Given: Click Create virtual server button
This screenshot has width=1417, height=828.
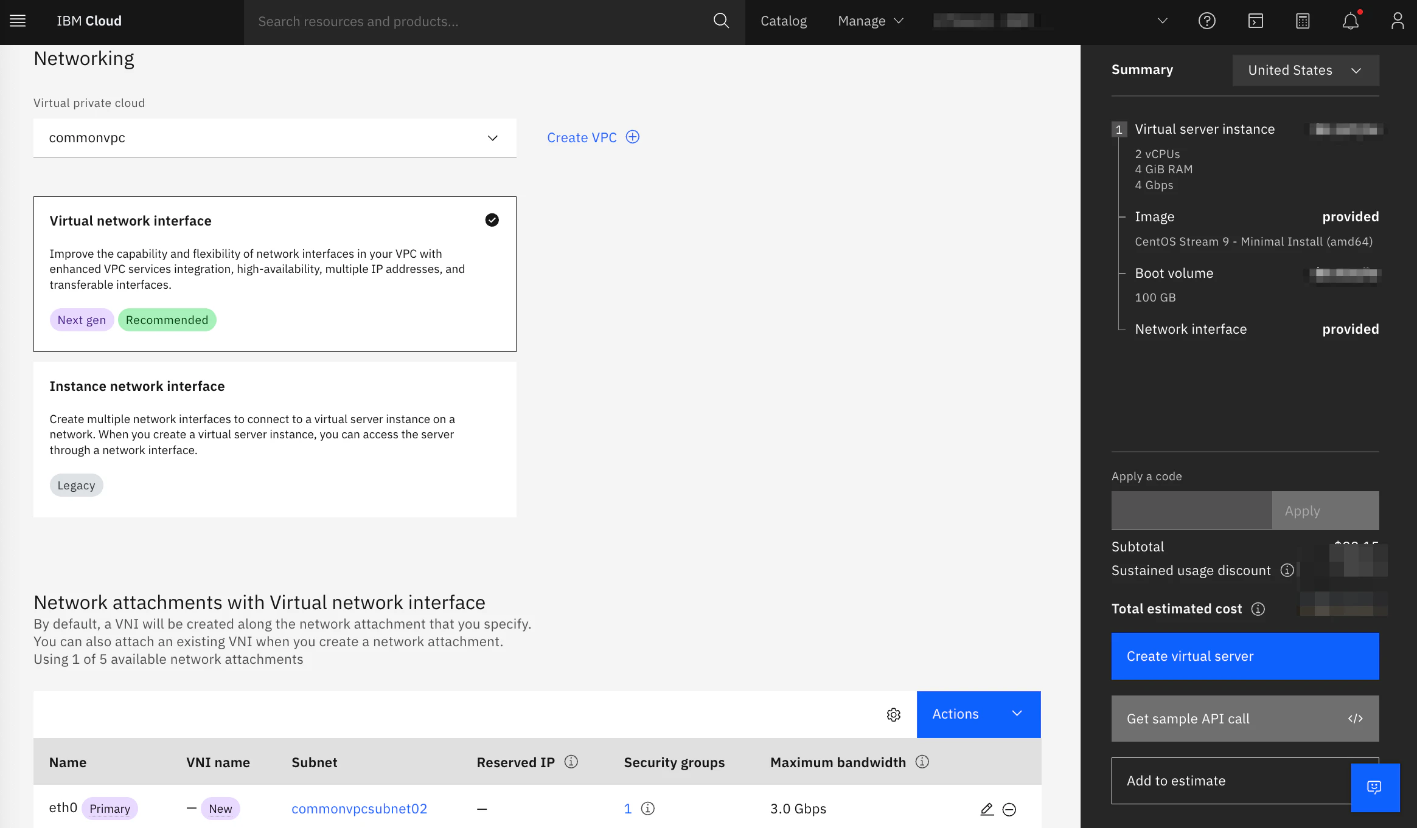Looking at the screenshot, I should point(1245,656).
